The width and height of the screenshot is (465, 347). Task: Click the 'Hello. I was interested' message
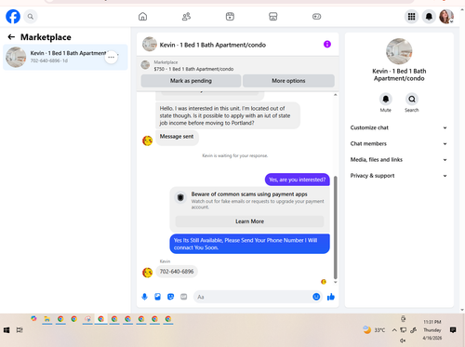pos(228,115)
